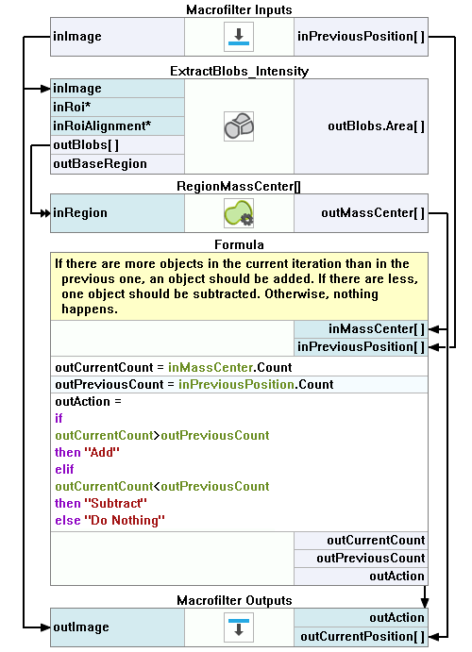Click the Macrofilter Inputs download arrow icon
The image size is (472, 652).
pos(239,37)
